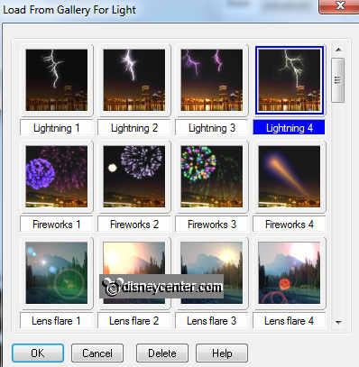Click the scrollbar up arrow
Image resolution: width=359 pixels, height=367 pixels.
[338, 50]
